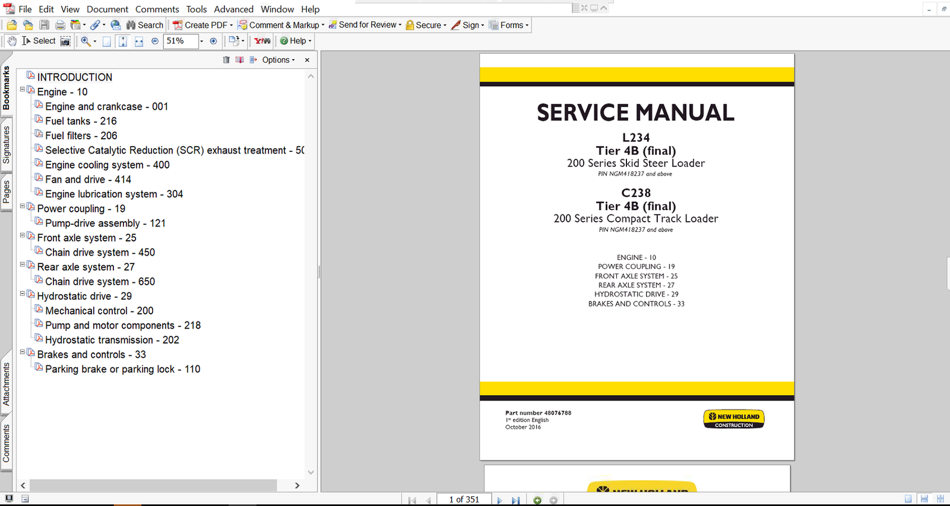This screenshot has height=506, width=950.
Task: Collapse the Engine - 10 bookmark node
Action: pyautogui.click(x=23, y=90)
